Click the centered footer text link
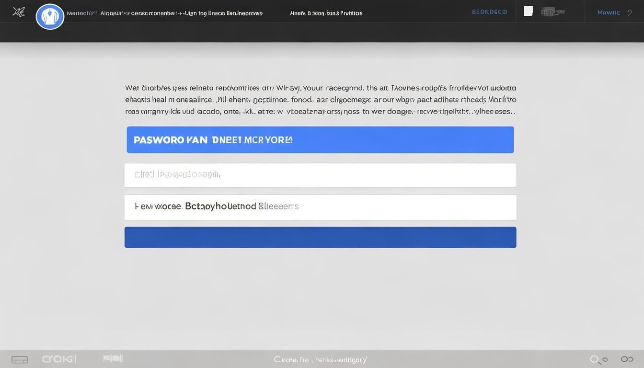The width and height of the screenshot is (644, 368). (x=320, y=359)
